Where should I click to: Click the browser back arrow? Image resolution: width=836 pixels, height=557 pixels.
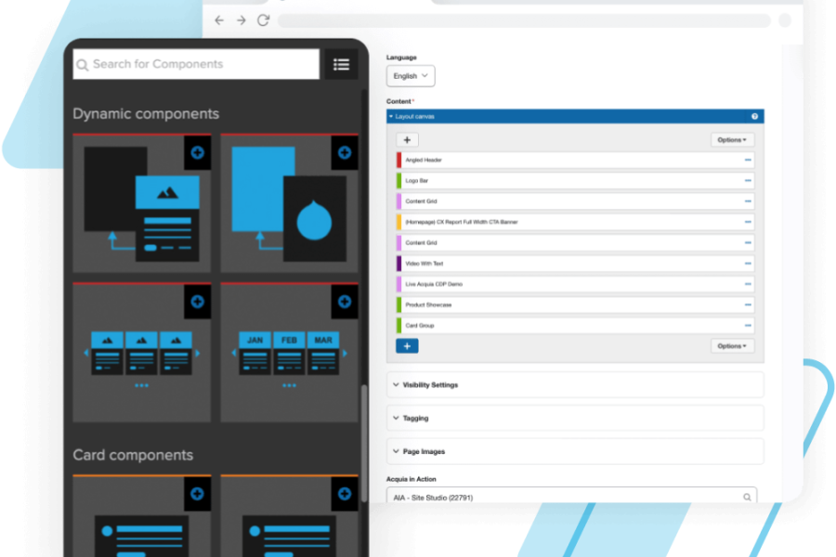click(219, 20)
